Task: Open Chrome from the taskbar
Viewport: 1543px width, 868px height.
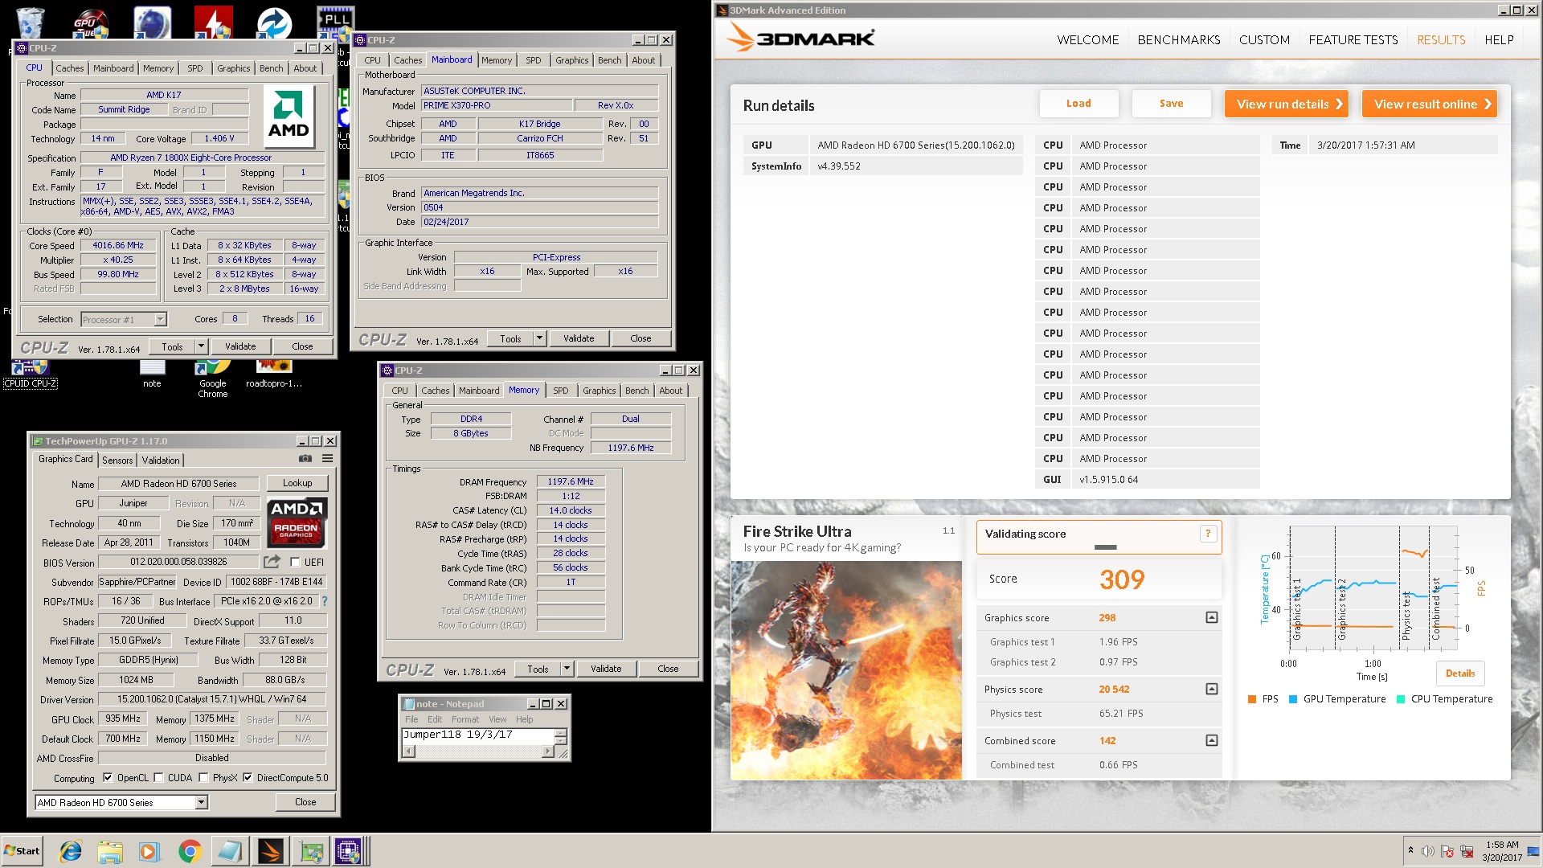Action: tap(190, 851)
